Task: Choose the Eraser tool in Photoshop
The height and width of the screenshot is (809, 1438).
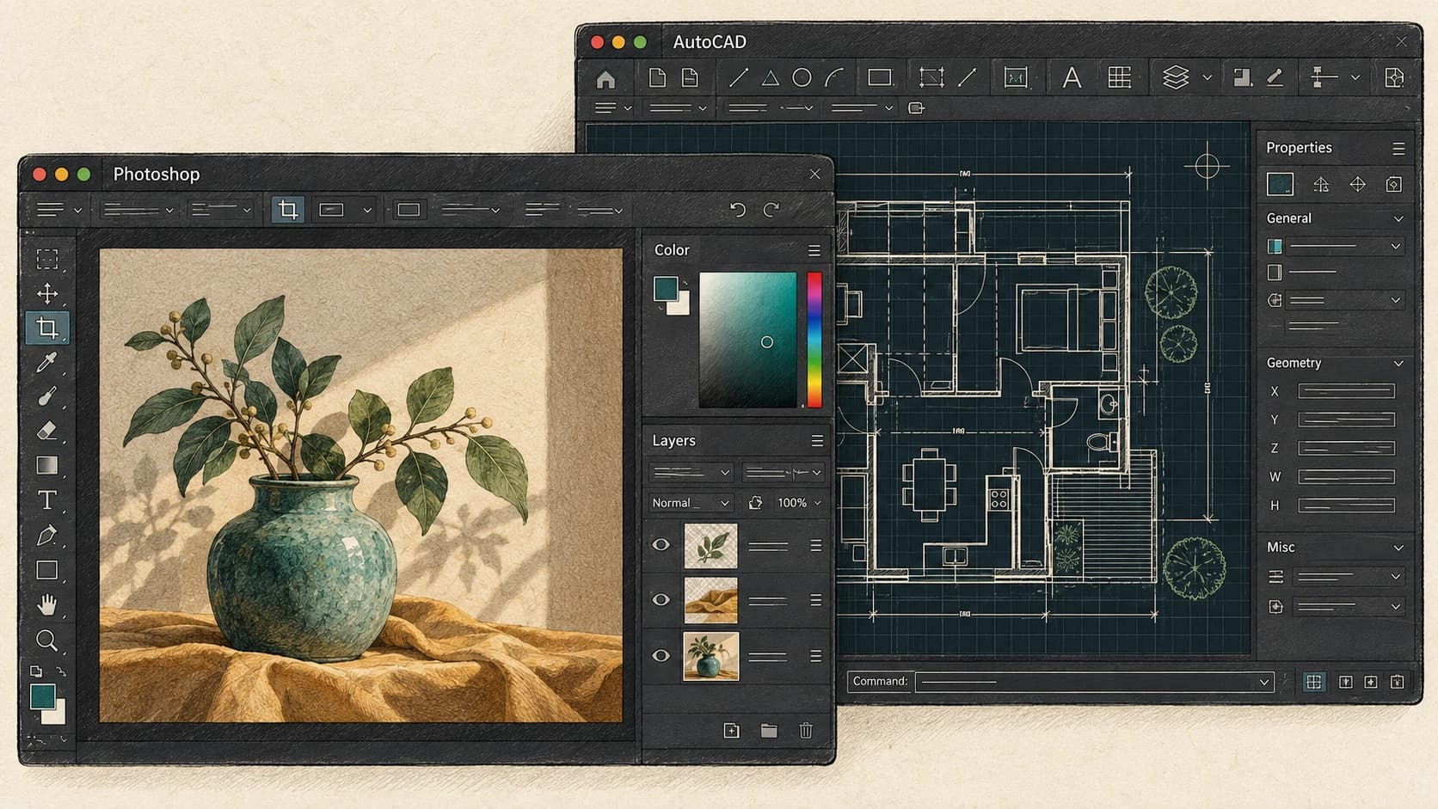Action: click(x=47, y=431)
